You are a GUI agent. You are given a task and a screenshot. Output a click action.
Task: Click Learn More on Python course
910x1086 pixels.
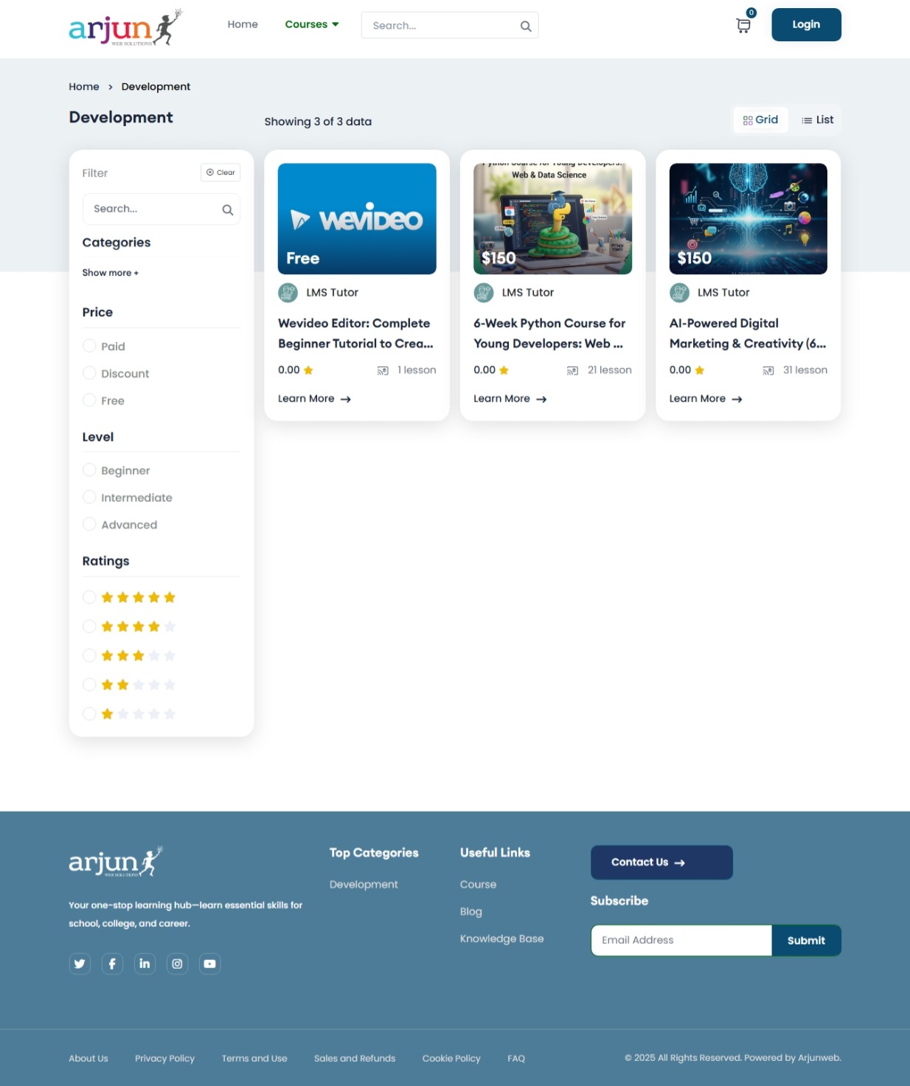[510, 399]
